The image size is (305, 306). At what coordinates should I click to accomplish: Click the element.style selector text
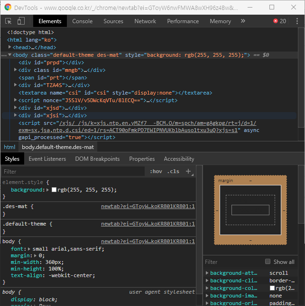(22, 182)
